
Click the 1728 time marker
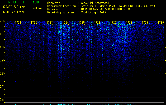[x=129, y=22]
